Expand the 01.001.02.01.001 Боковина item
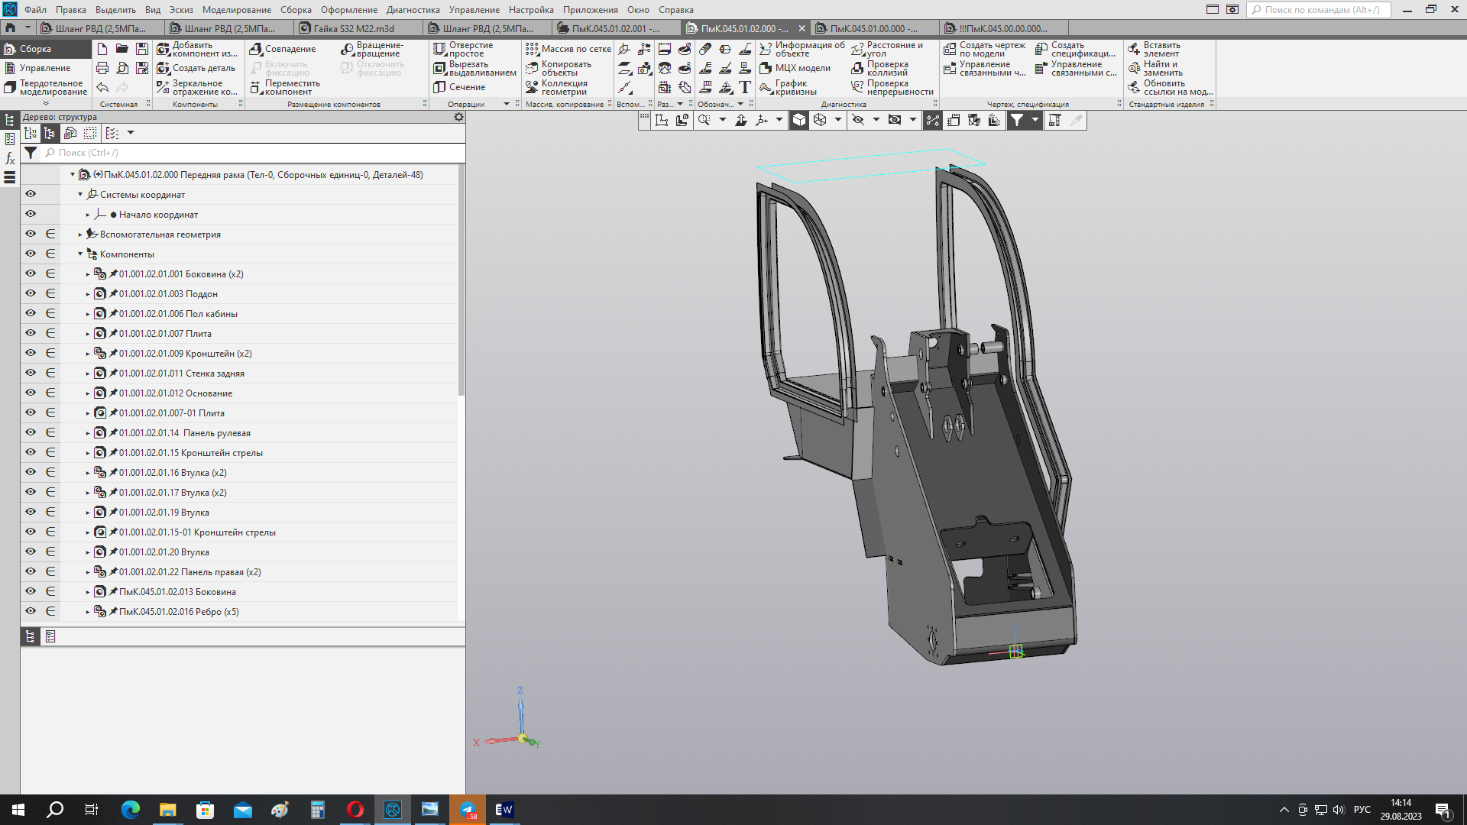The width and height of the screenshot is (1467, 825). click(x=88, y=274)
